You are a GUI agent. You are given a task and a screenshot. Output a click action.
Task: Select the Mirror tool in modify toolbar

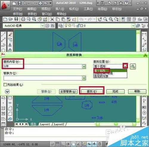click(10, 45)
